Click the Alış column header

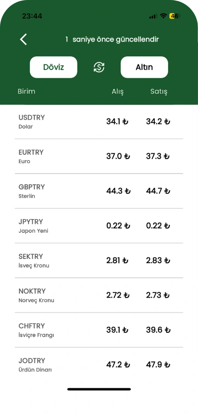coord(117,92)
